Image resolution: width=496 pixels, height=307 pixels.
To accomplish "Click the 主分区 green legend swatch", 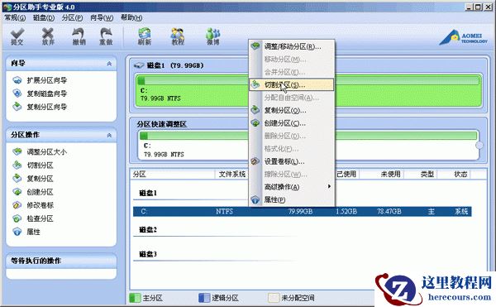I will pyautogui.click(x=135, y=298).
